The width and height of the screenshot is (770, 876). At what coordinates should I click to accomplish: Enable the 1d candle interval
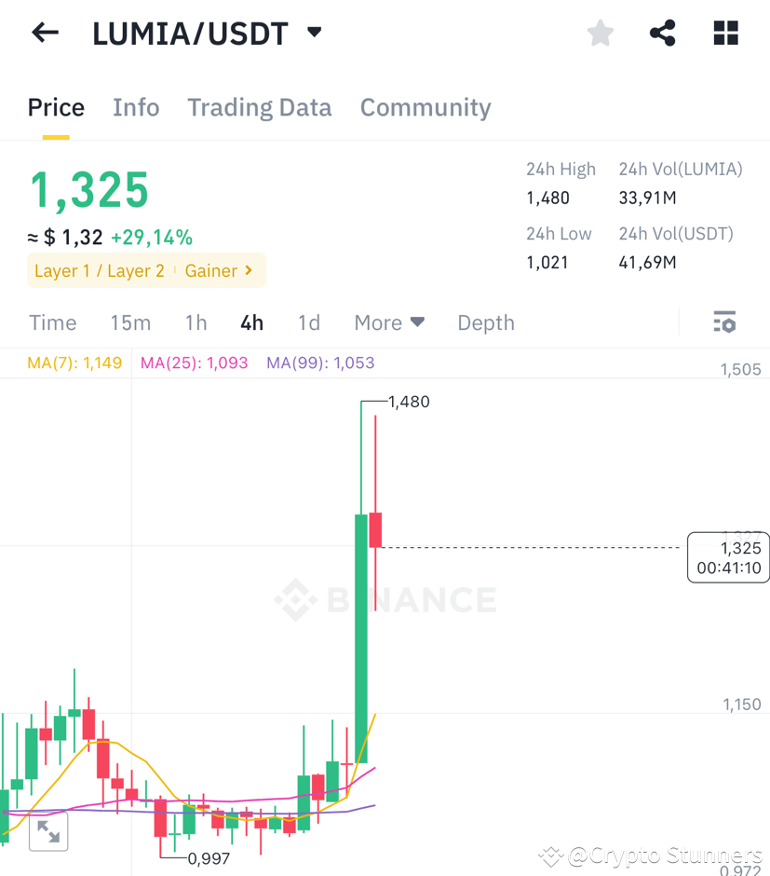(309, 322)
